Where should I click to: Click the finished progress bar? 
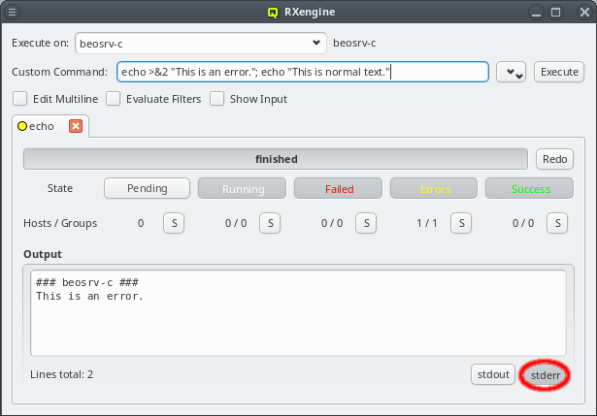pyautogui.click(x=276, y=159)
